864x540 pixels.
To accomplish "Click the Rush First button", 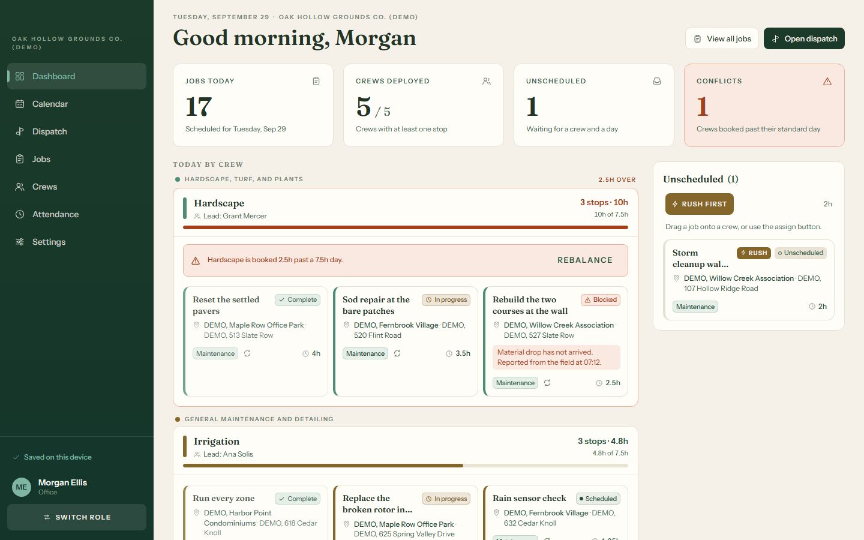I will pyautogui.click(x=700, y=204).
